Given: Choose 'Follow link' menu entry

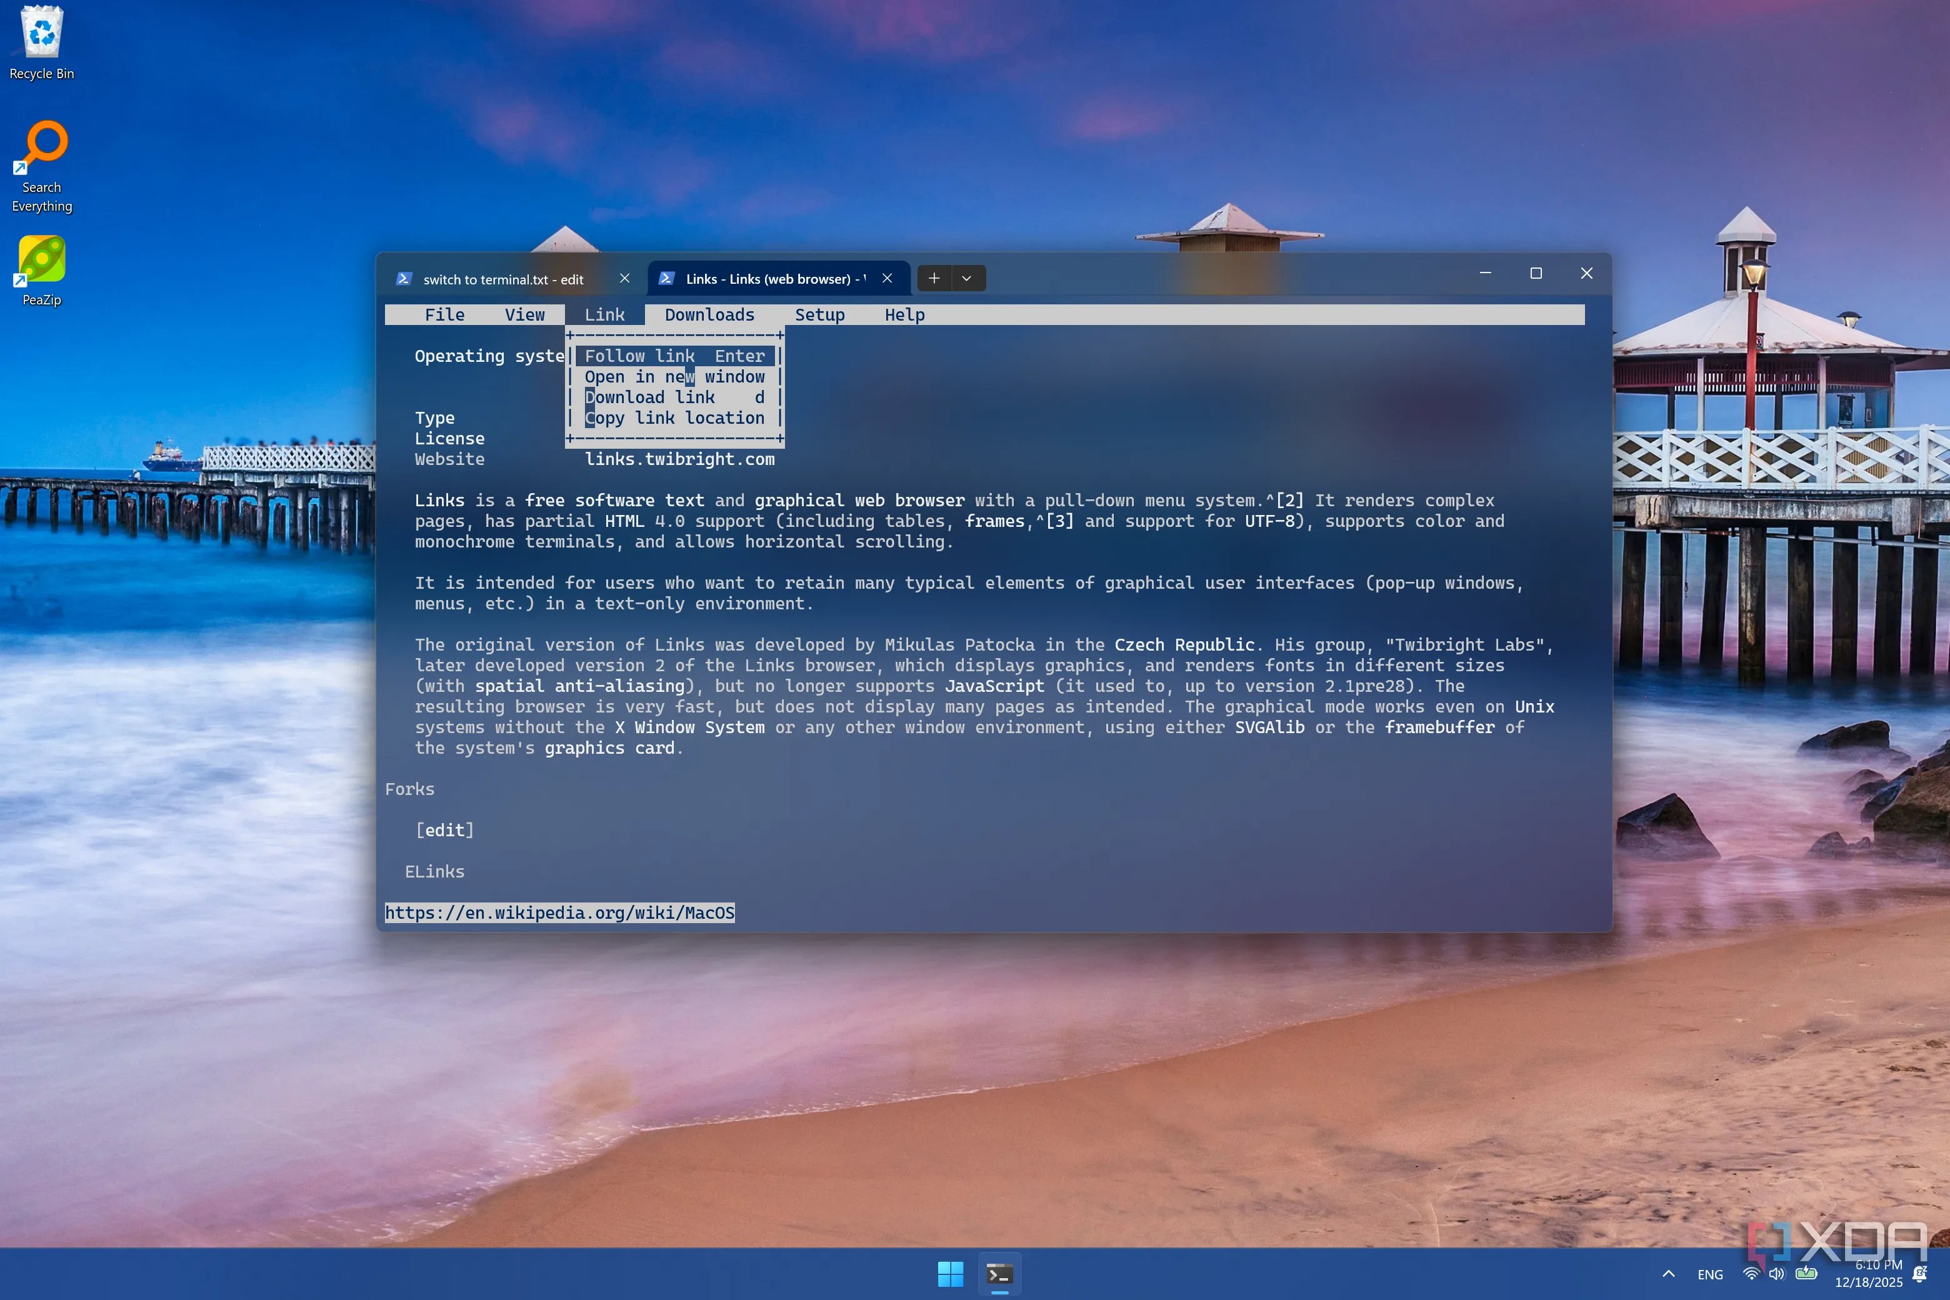Looking at the screenshot, I should [675, 356].
